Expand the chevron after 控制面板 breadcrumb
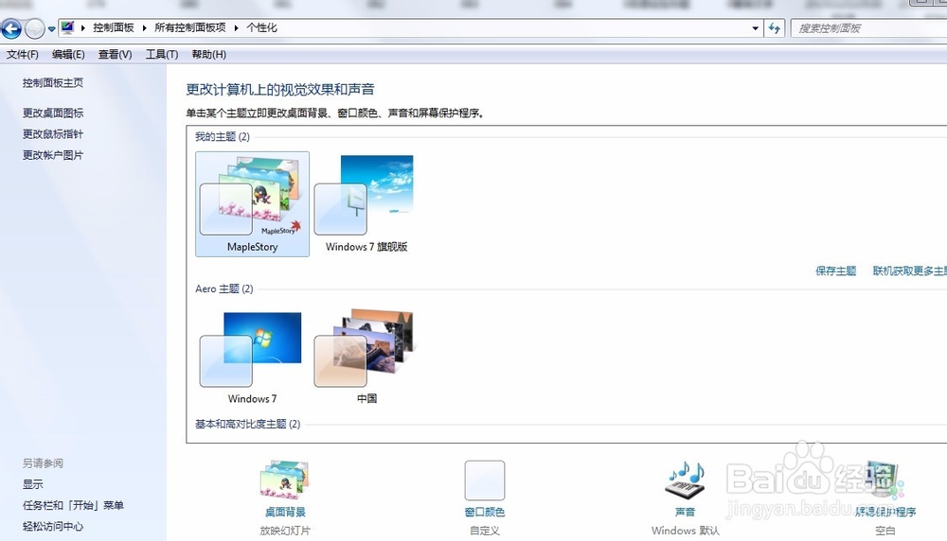The height and width of the screenshot is (541, 947). (x=144, y=27)
